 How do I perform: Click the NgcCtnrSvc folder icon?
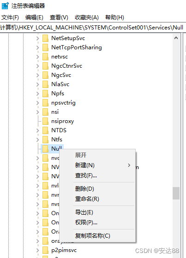click(x=45, y=66)
